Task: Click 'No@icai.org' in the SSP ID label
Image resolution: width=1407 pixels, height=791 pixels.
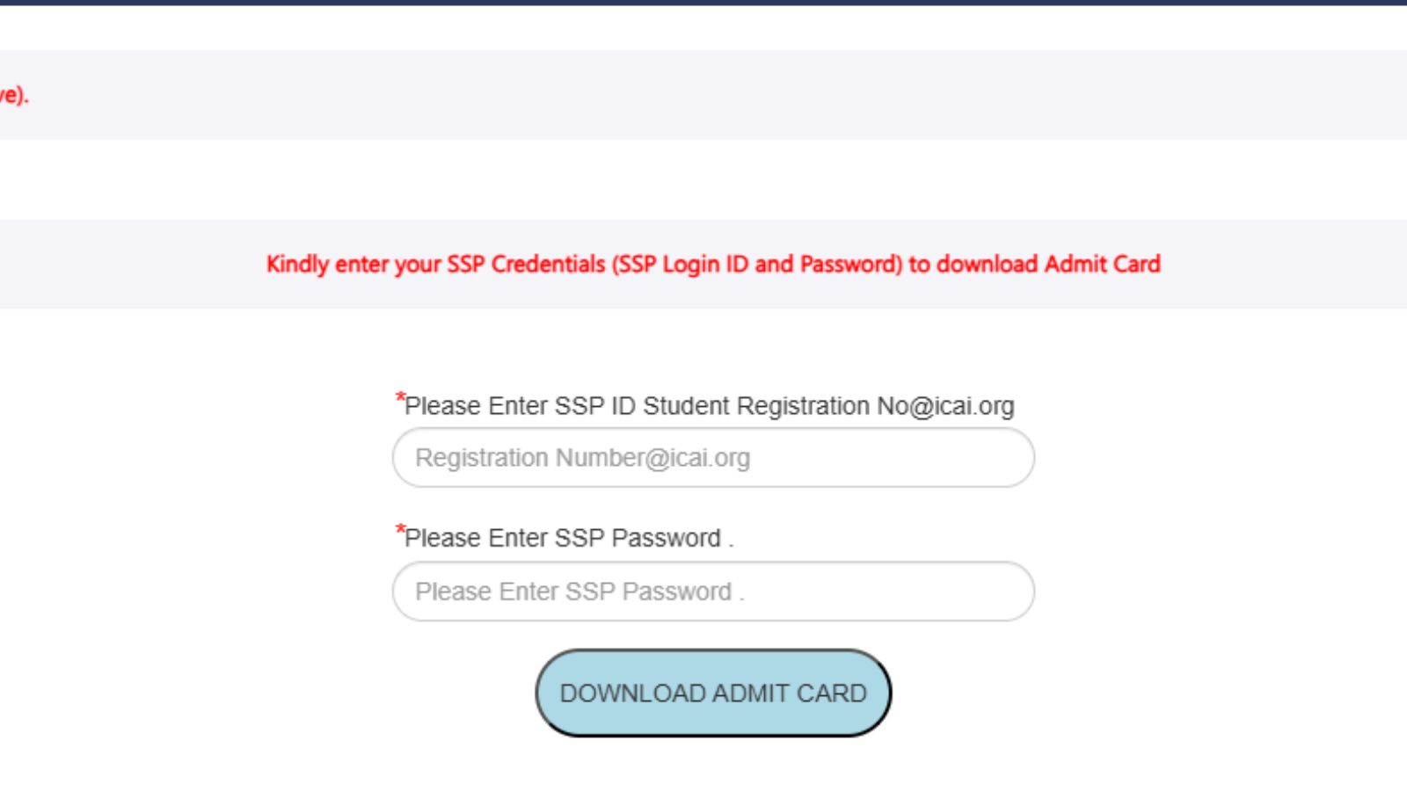Action: click(x=945, y=406)
